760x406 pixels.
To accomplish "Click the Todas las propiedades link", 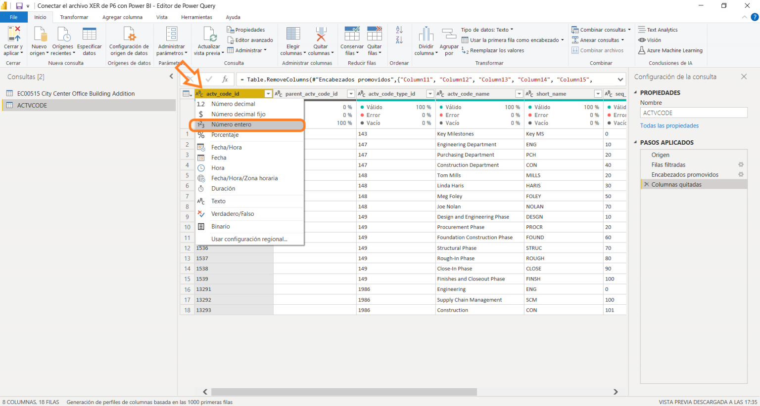I will click(669, 125).
